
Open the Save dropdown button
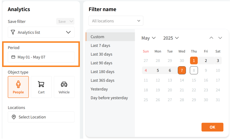[65, 21]
